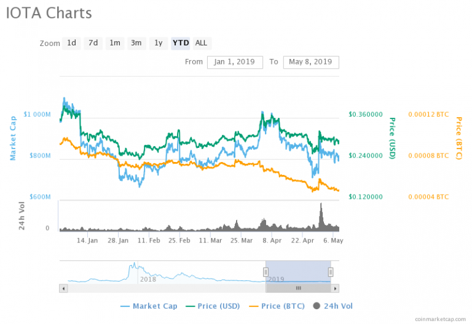Click the From date field

(235, 62)
